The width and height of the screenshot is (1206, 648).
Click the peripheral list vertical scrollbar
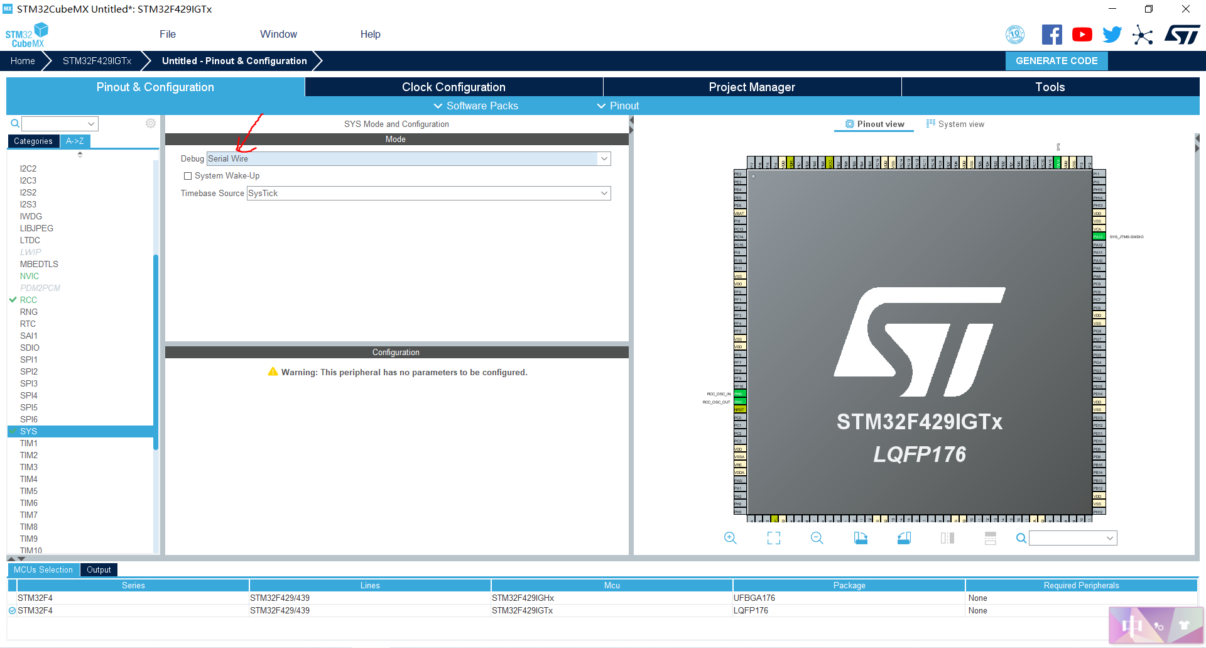pyautogui.click(x=156, y=352)
